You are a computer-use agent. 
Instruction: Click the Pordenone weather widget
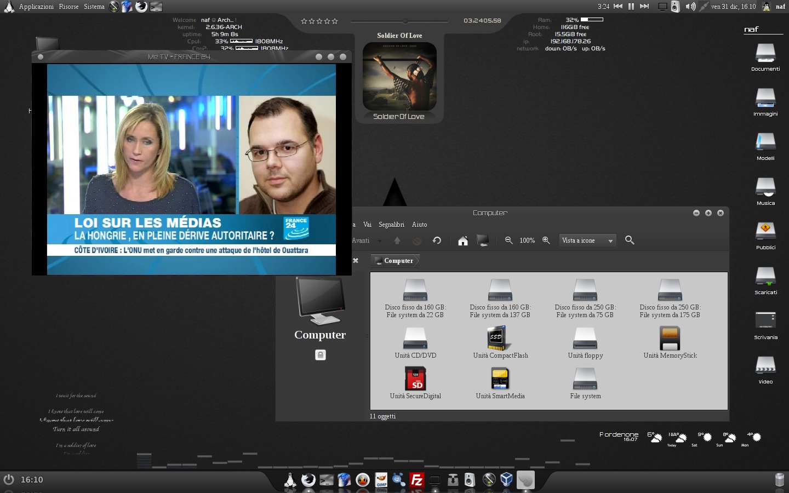[x=680, y=438]
